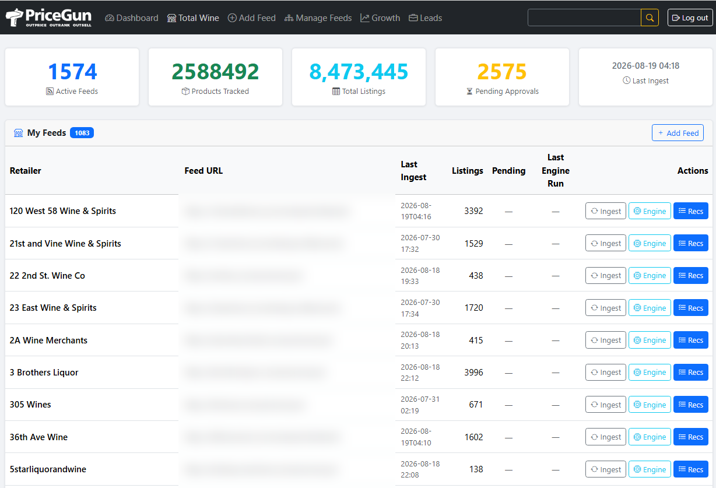
Task: Ingest the 36th Ave Wine feed
Action: [x=606, y=437]
